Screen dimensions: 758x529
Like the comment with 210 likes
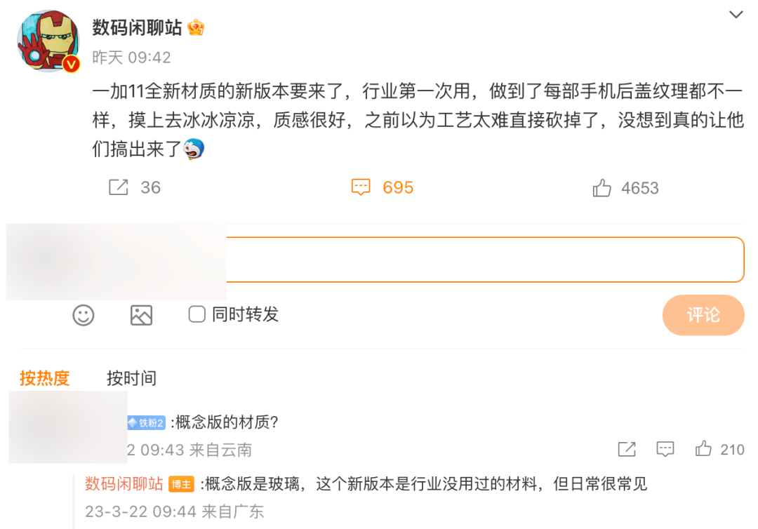[x=703, y=449]
